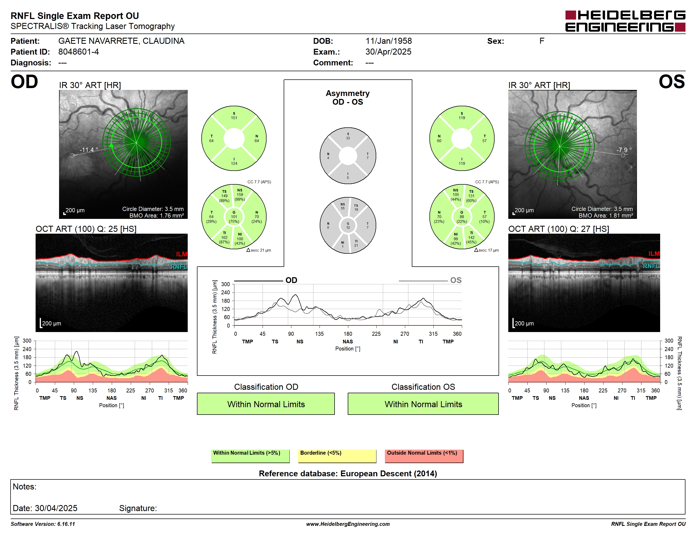Click the OD legend line in combined graph
Image resolution: width=696 pixels, height=538 pixels.
258,281
